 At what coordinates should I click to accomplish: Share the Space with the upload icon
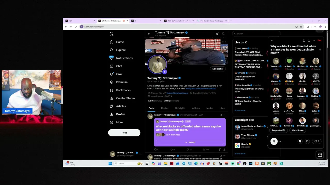[309, 40]
